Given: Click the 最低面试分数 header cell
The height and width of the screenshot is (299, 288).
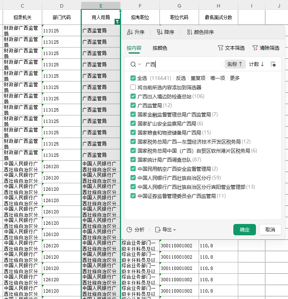Looking at the screenshot, I should tap(218, 17).
